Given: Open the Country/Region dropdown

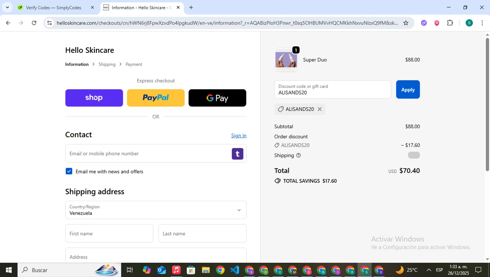Looking at the screenshot, I should [156, 210].
